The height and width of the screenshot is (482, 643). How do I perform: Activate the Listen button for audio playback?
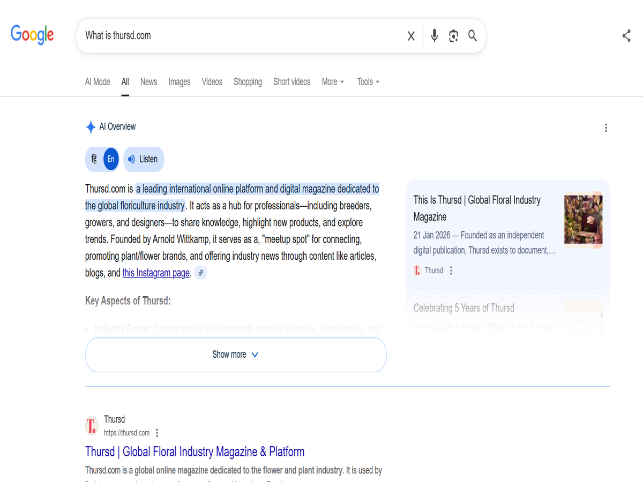tap(143, 159)
